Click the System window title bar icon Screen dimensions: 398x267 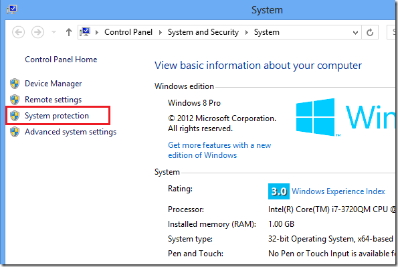click(11, 9)
